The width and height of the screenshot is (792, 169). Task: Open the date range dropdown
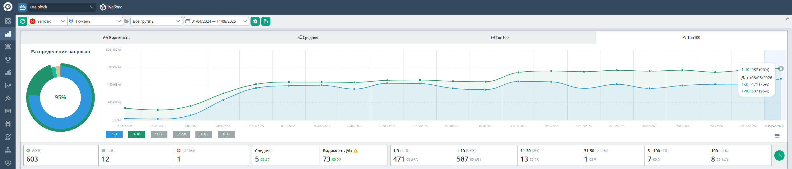point(216,21)
